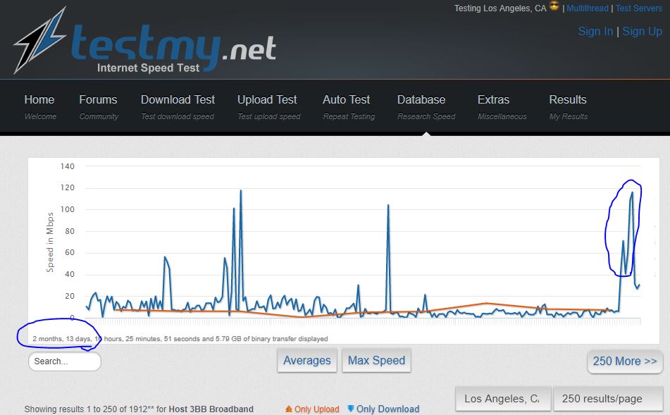Click the Internet Speed Test tagline
The height and width of the screenshot is (415, 670).
point(148,68)
